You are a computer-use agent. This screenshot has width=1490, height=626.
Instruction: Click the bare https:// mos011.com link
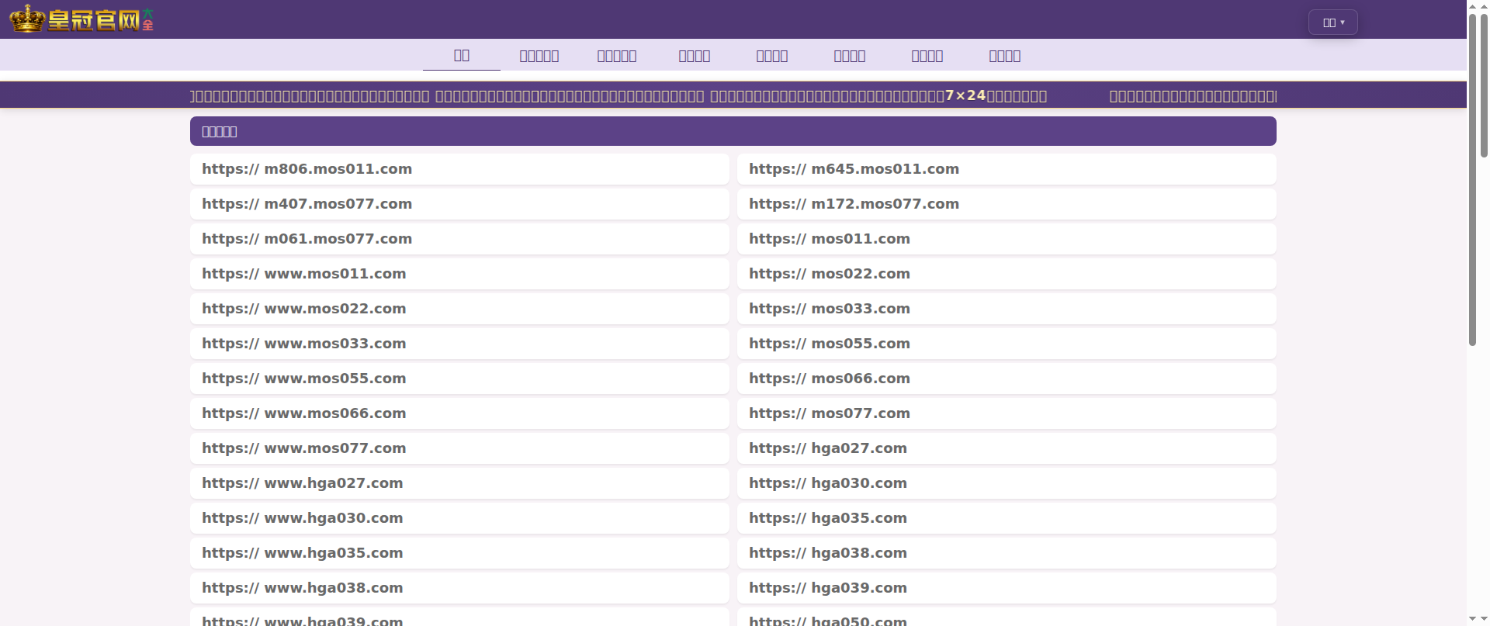pyautogui.click(x=1007, y=239)
